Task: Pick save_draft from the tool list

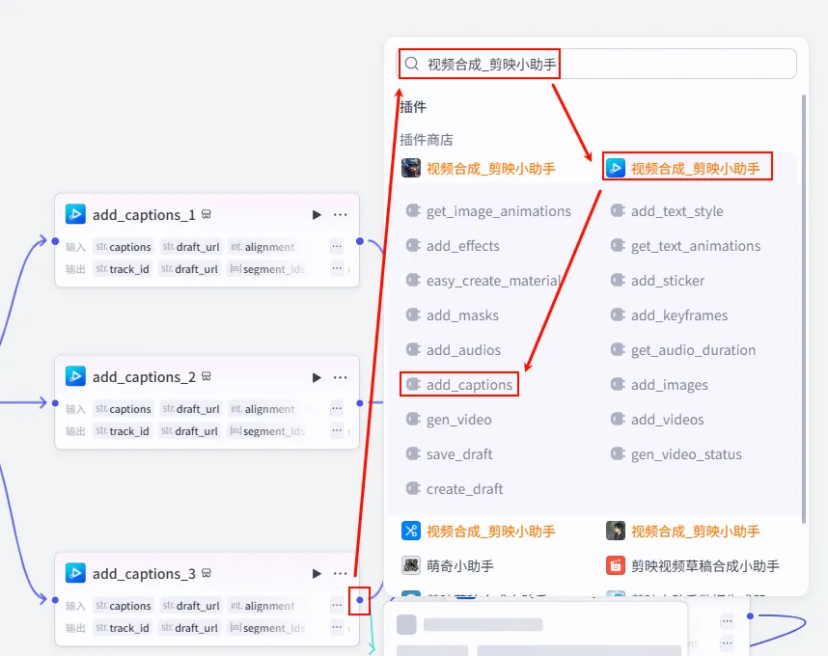Action: coord(449,454)
